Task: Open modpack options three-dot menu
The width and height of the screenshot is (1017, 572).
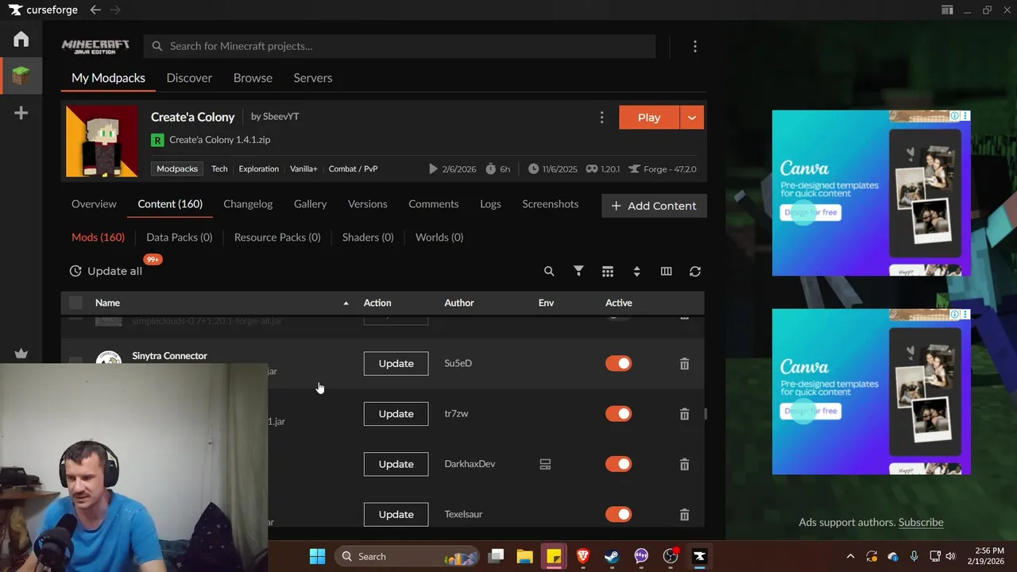Action: pyautogui.click(x=601, y=118)
